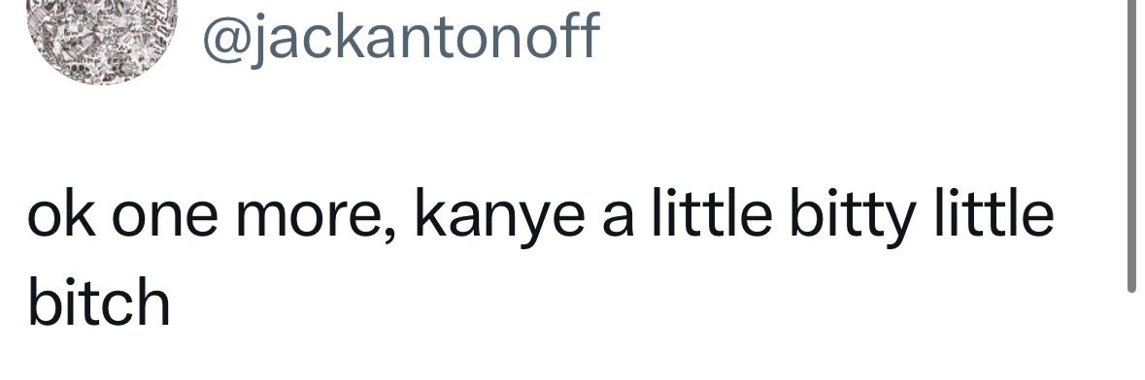Click the standalone letter "a" after kanye
The width and height of the screenshot is (1145, 380).
point(619,222)
